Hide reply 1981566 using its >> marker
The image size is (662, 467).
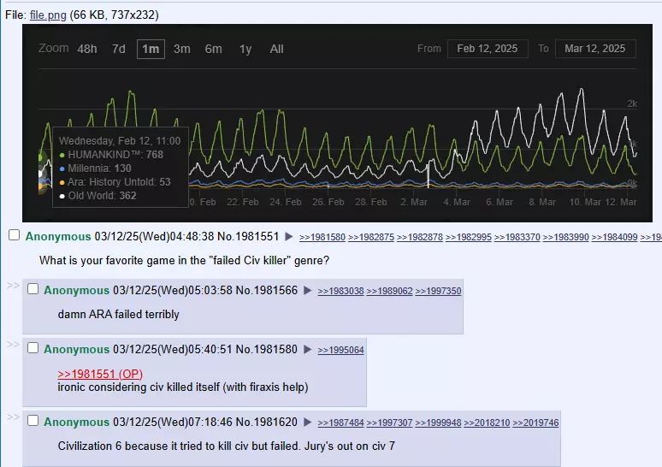click(x=13, y=286)
